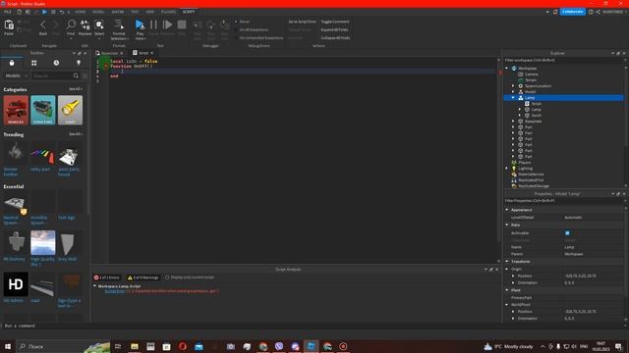629x353 pixels.
Task: Open the Light category thumbnail in Toolbox
Action: click(x=70, y=110)
